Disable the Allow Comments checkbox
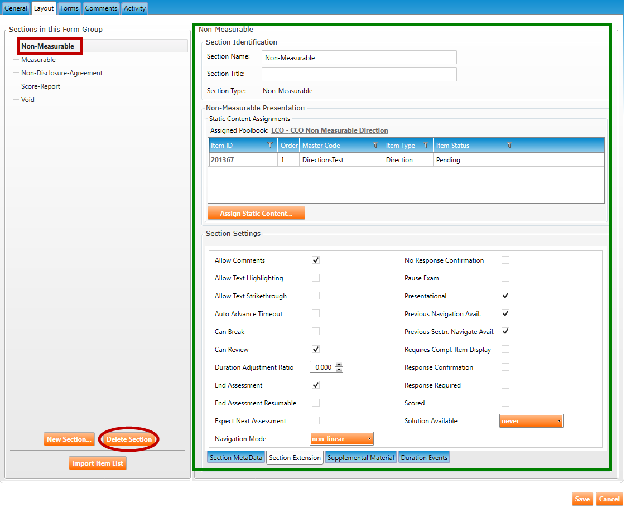 (316, 260)
